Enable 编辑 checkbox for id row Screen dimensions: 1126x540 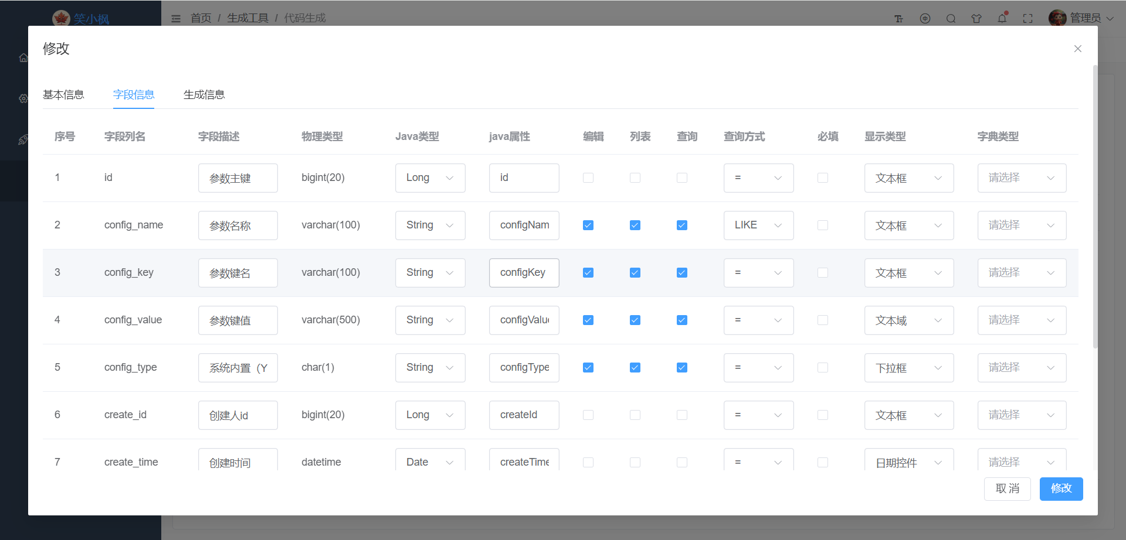(x=588, y=177)
